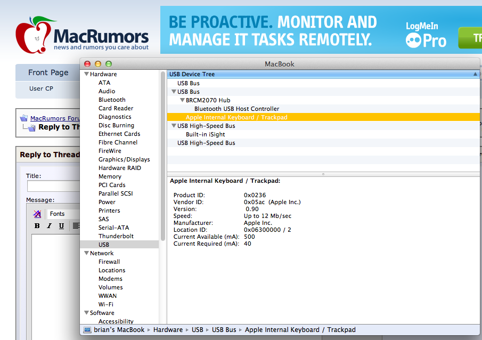Select Wi-Fi under Network
This screenshot has height=340, width=482.
click(x=106, y=304)
